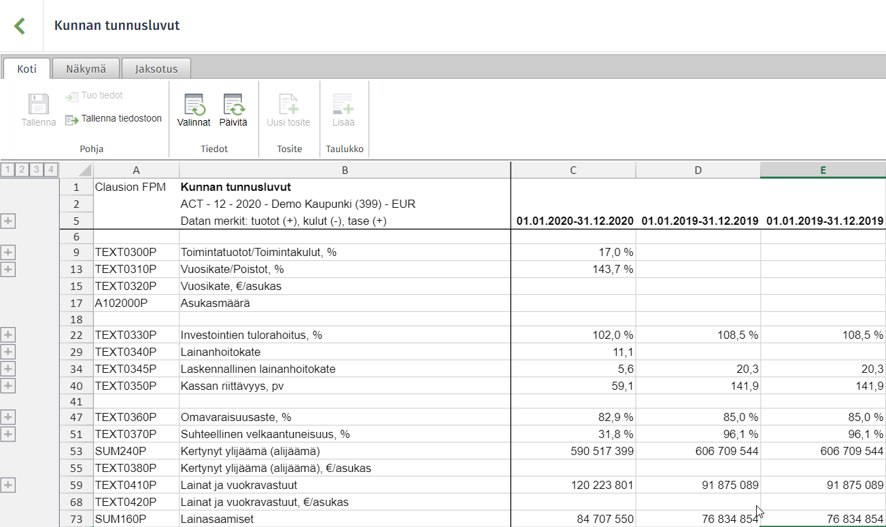Click the green back arrow icon
Viewport: 886px width, 527px height.
(x=19, y=26)
